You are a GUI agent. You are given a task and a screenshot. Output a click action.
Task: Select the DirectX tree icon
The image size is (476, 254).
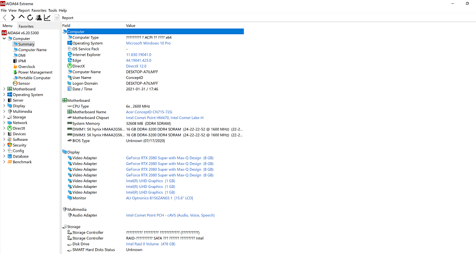pos(10,128)
